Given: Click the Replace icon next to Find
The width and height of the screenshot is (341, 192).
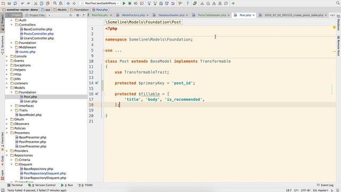Looking at the screenshot, I should pos(61,3).
